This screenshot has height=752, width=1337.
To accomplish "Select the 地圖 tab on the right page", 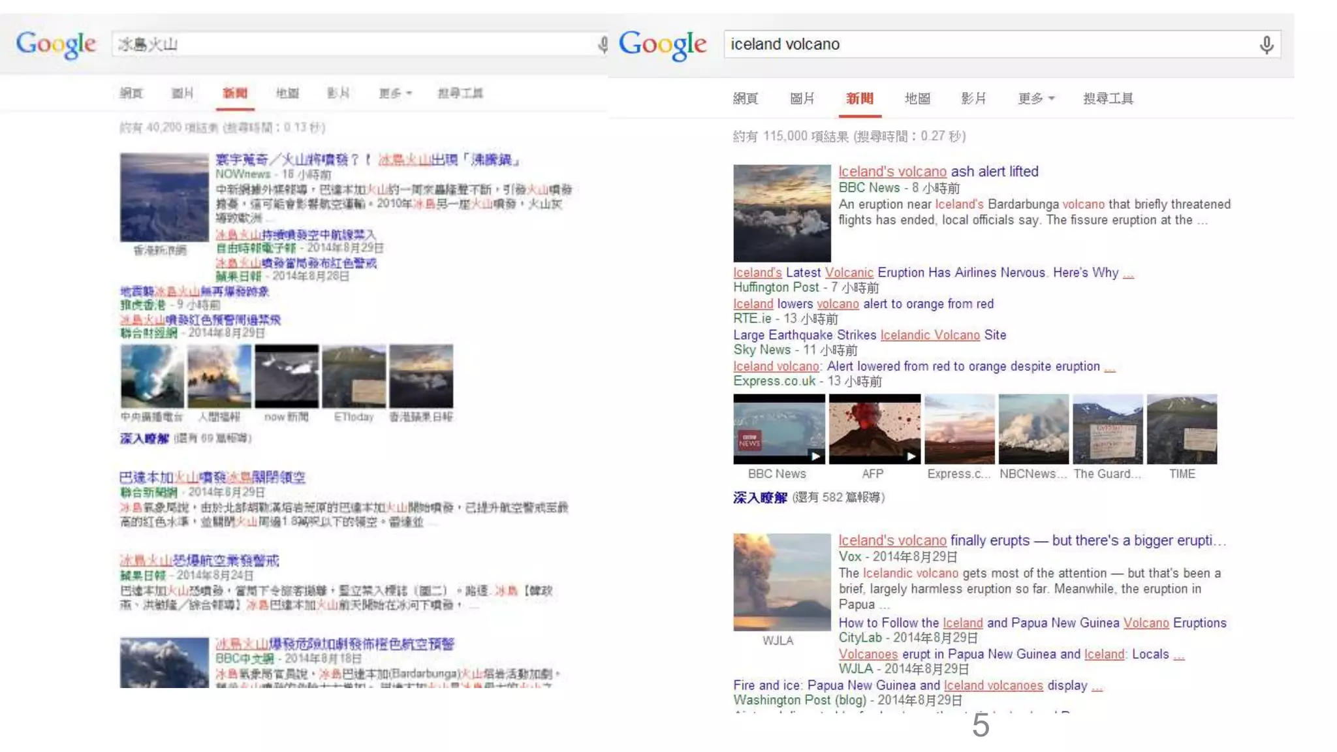I will click(x=917, y=99).
